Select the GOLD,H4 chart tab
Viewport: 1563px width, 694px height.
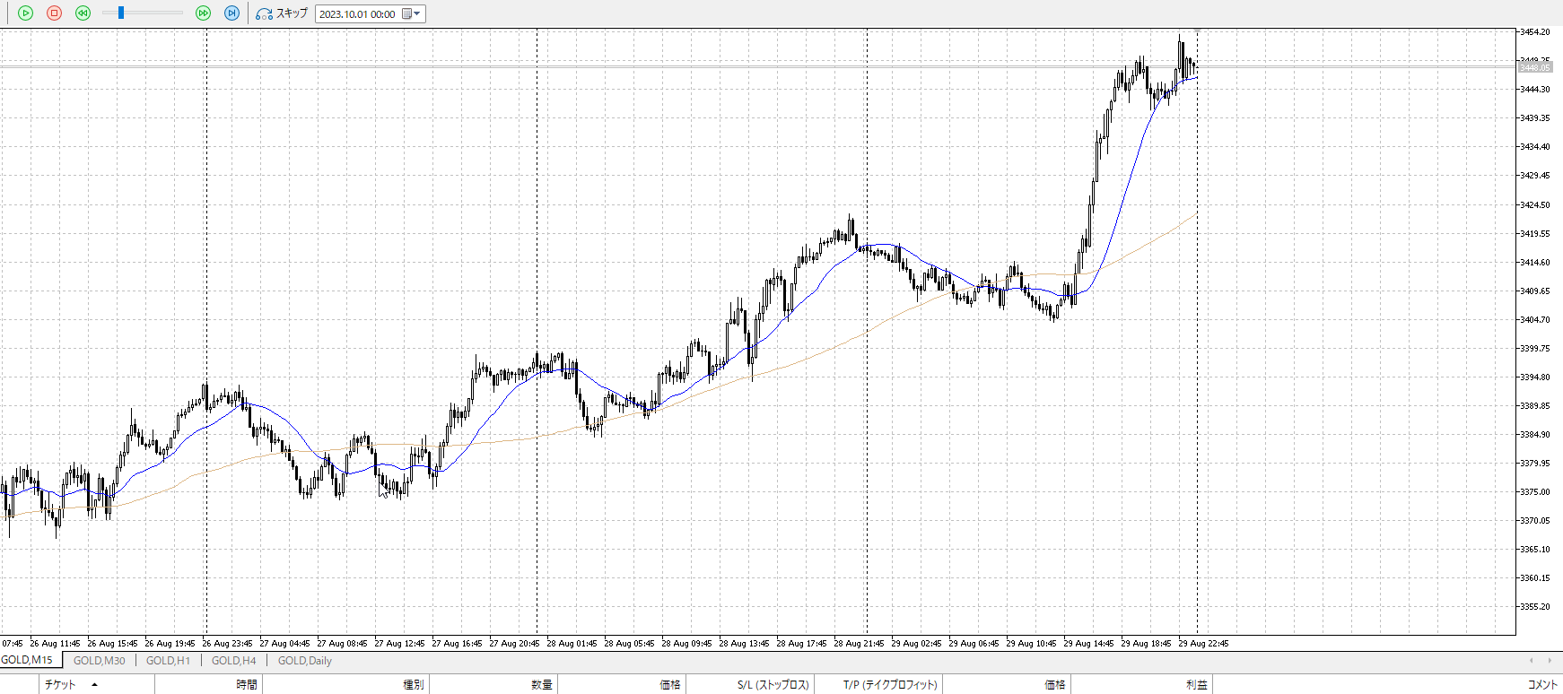[x=233, y=661]
